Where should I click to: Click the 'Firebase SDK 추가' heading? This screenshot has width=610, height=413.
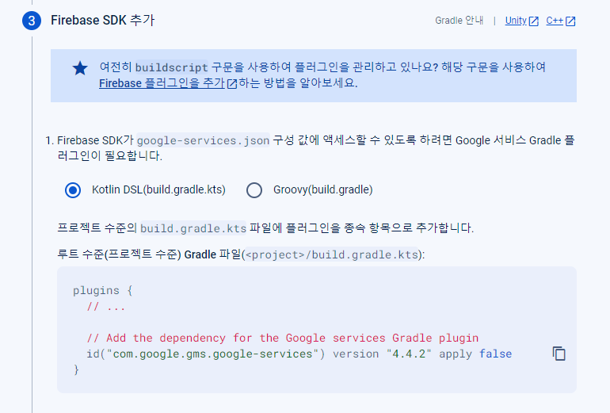coord(103,21)
